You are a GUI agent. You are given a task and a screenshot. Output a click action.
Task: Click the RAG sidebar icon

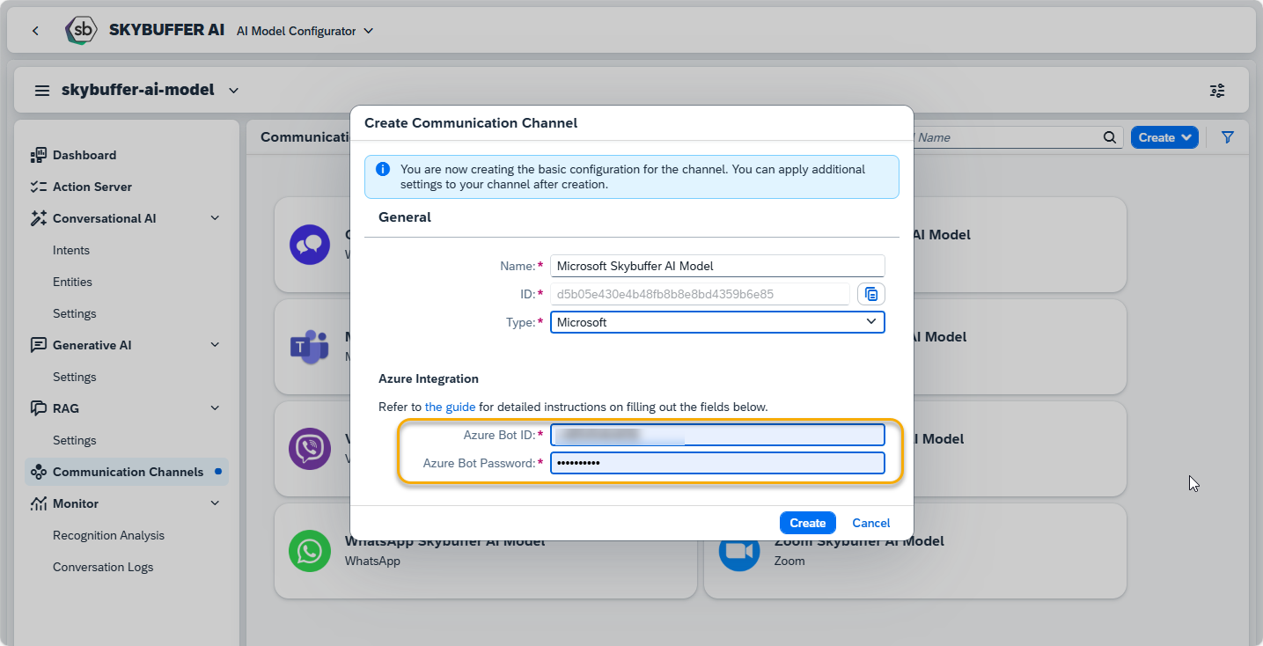(38, 408)
